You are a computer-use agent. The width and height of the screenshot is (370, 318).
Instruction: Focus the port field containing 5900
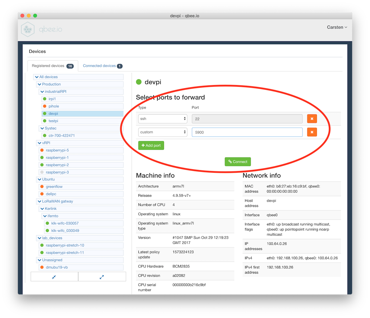[247, 132]
